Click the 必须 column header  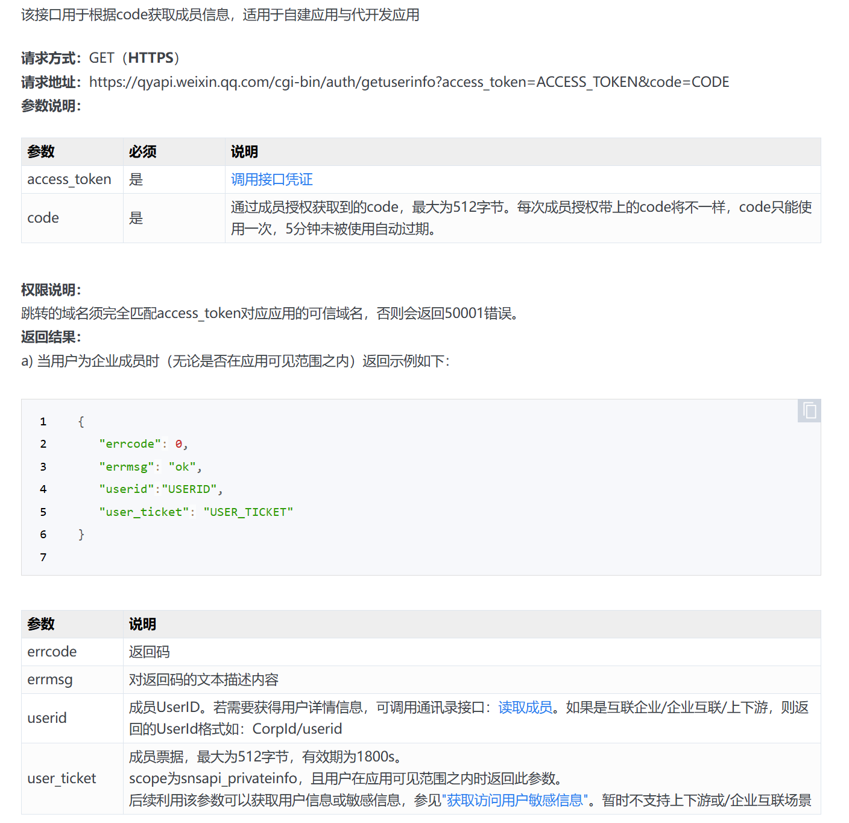tap(142, 151)
